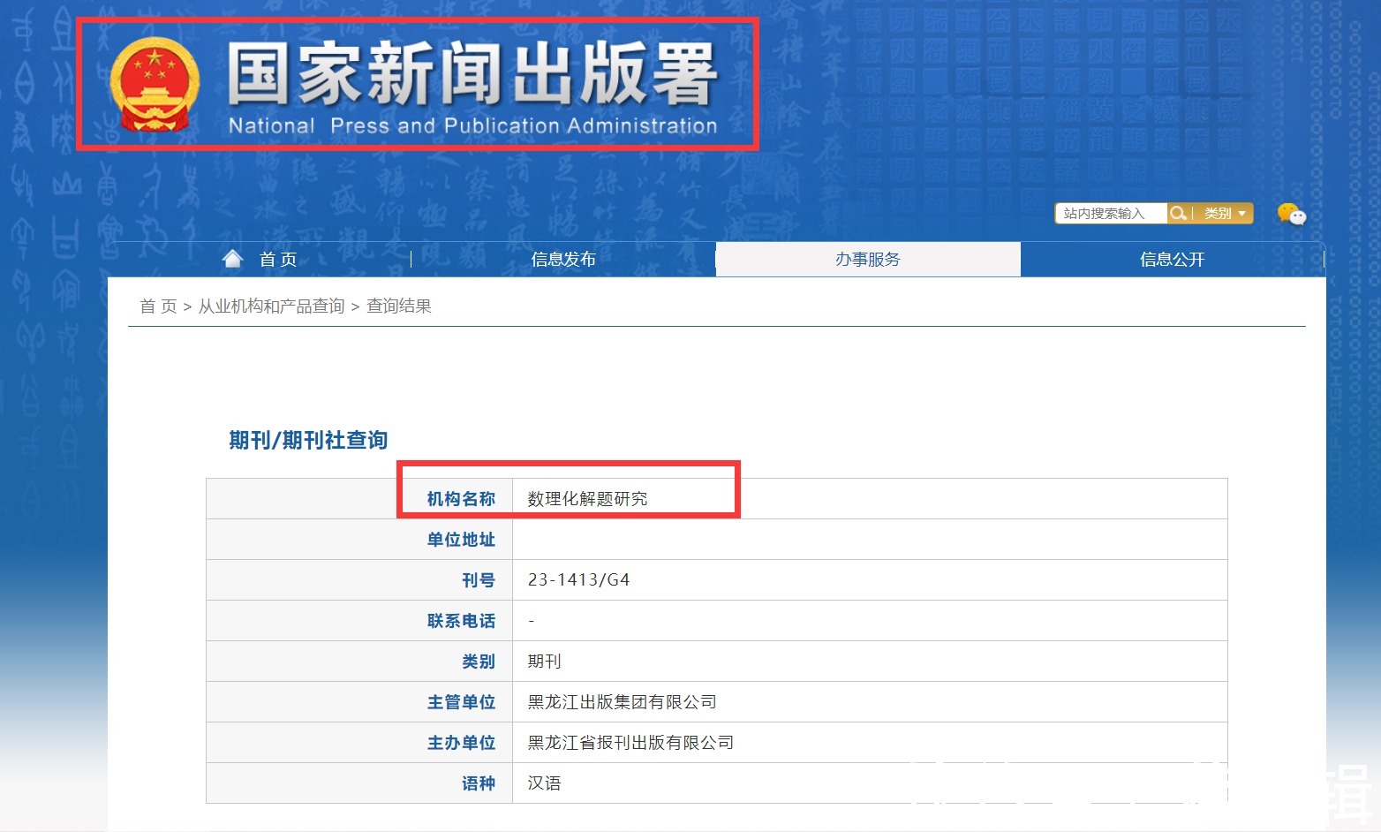Screen dimensions: 1381x832
Task: Click the 汉语 language value cell
Action: point(544,783)
